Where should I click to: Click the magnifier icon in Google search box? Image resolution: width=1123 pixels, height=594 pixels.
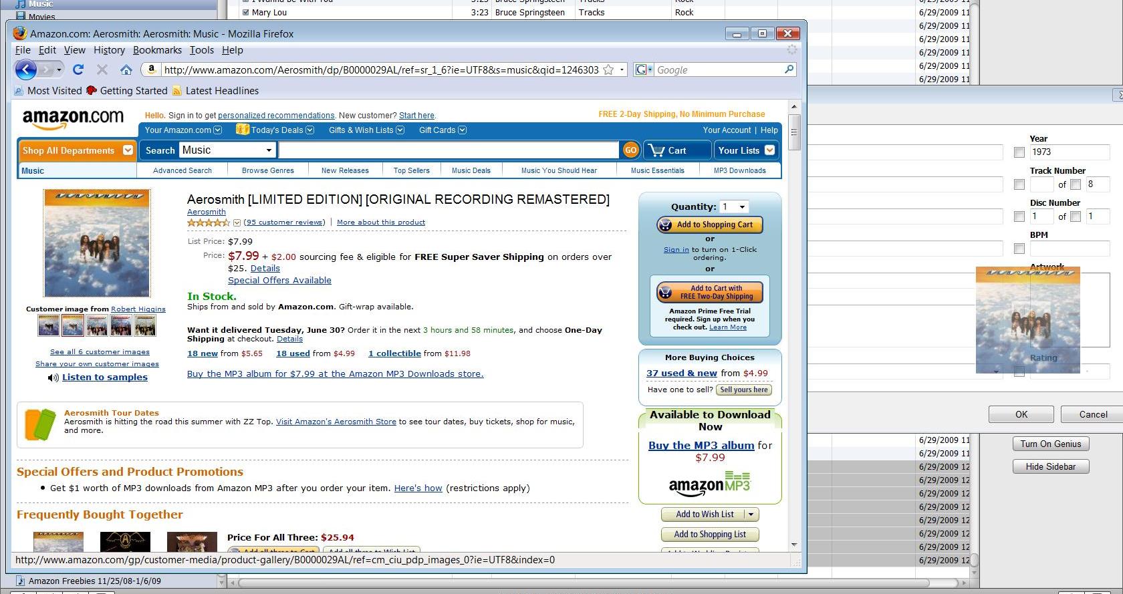[x=789, y=69]
